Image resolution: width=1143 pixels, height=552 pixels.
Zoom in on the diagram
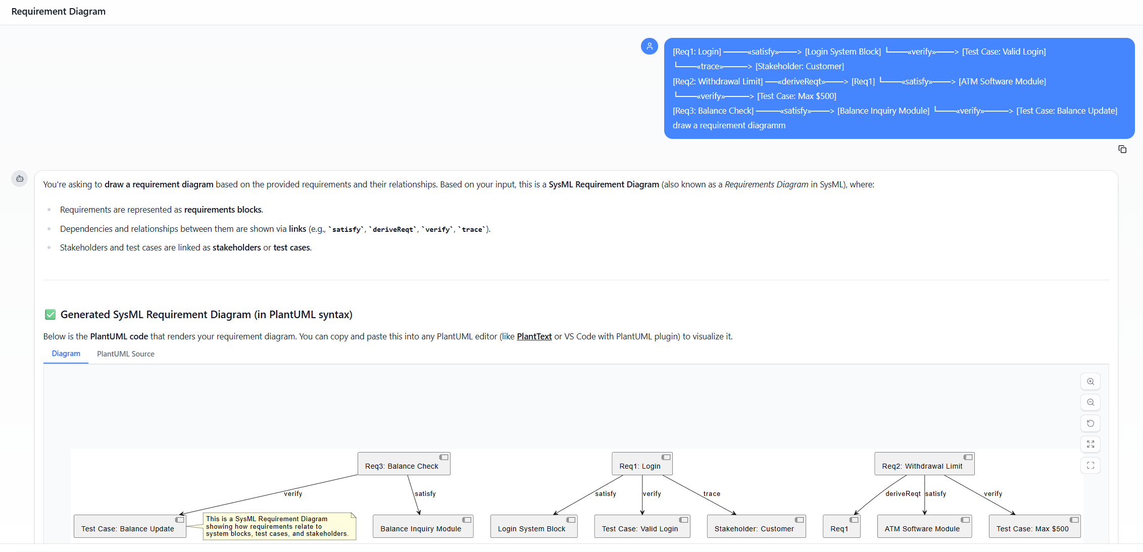click(x=1090, y=382)
